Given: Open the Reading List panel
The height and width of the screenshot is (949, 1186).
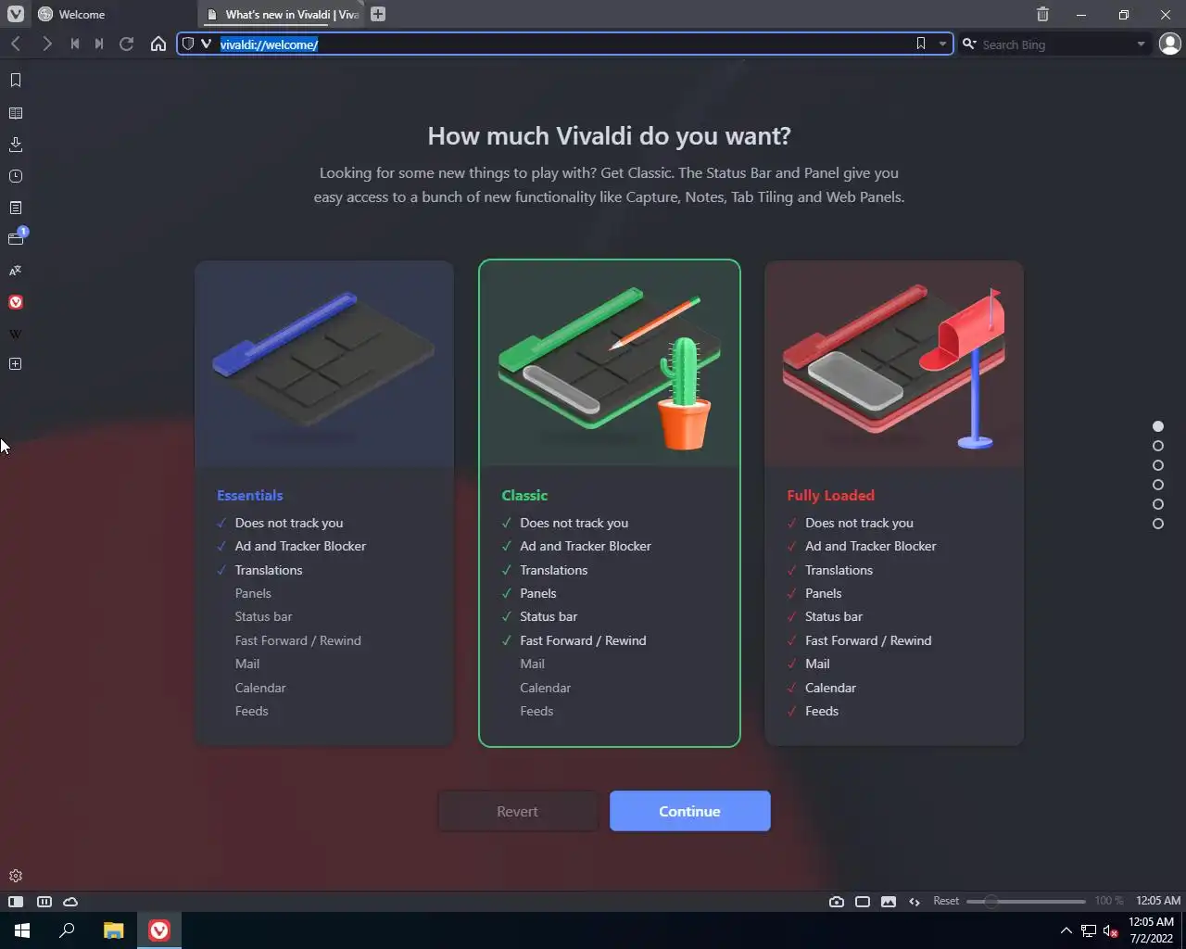Looking at the screenshot, I should pyautogui.click(x=16, y=113).
